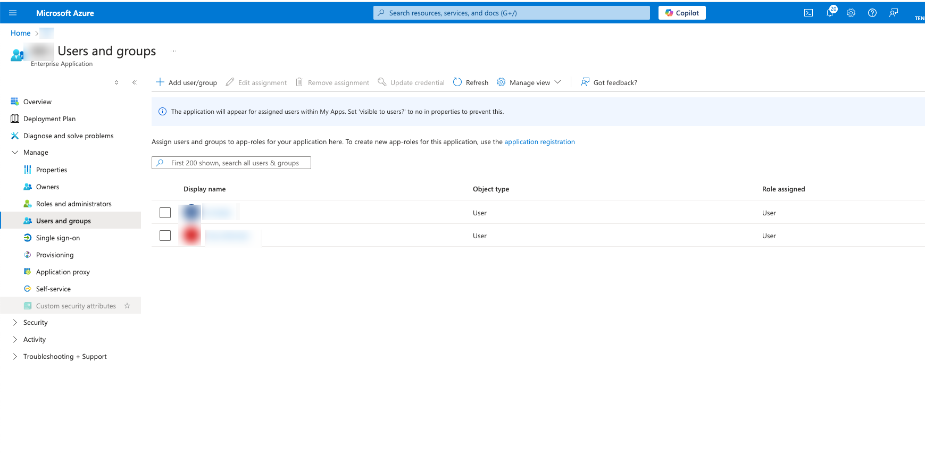Open Single sign-on menu item

[x=57, y=238]
